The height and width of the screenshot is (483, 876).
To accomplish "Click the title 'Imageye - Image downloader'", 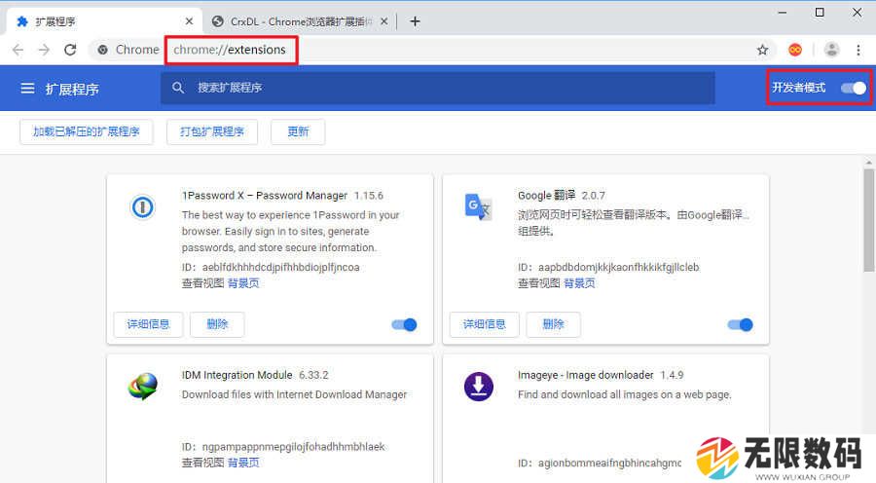I will pyautogui.click(x=586, y=375).
